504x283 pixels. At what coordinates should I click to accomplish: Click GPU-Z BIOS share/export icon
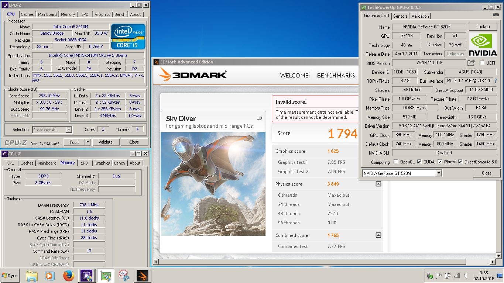pyautogui.click(x=471, y=63)
